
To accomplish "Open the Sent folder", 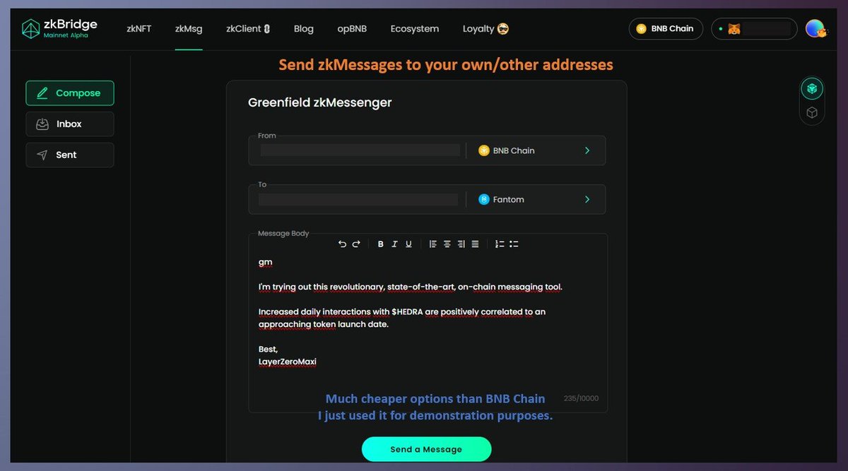I will click(x=70, y=155).
